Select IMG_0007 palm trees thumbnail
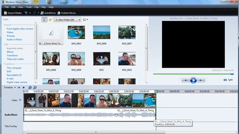The width and height of the screenshot is (239, 134). point(127,32)
